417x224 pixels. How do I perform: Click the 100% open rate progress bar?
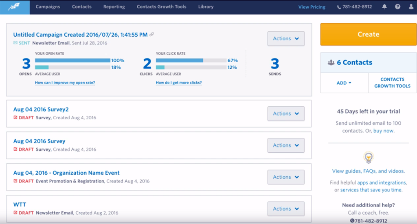72,60
